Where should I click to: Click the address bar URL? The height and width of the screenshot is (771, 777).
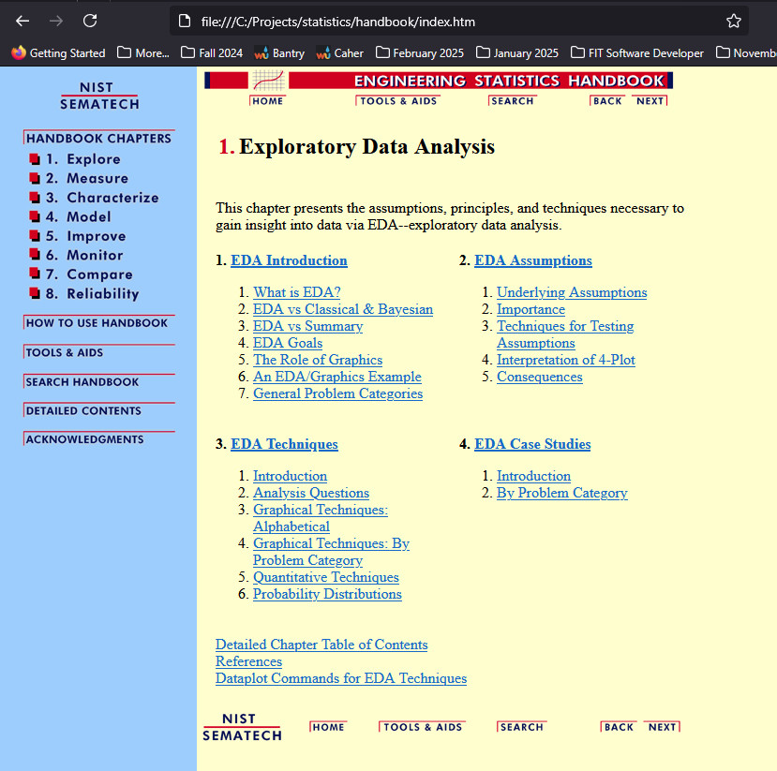[x=338, y=22]
